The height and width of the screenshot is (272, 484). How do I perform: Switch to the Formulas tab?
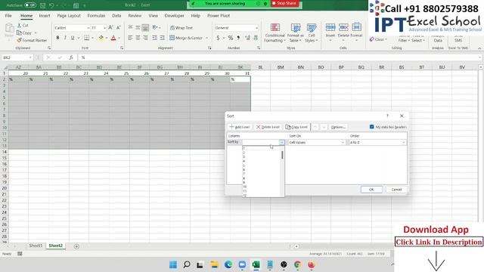click(x=96, y=15)
